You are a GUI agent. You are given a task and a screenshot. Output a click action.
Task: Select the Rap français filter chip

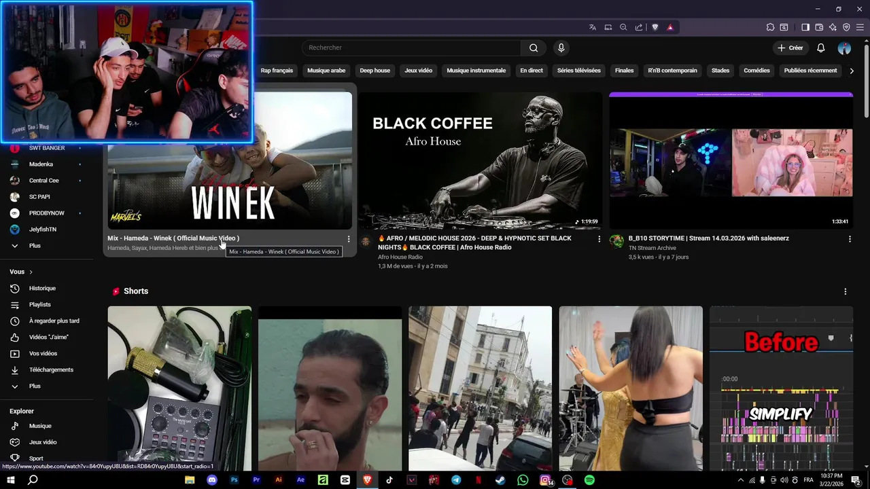[x=277, y=71]
